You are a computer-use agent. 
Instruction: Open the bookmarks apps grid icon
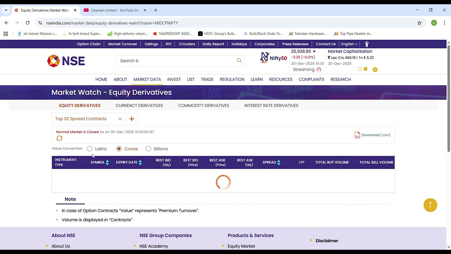click(6, 34)
